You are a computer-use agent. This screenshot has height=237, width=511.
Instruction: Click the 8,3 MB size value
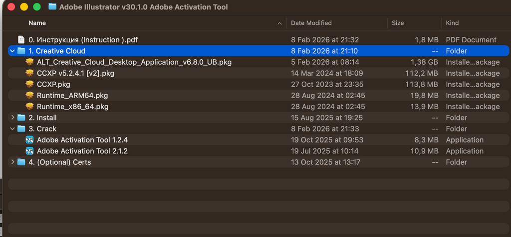pyautogui.click(x=427, y=140)
